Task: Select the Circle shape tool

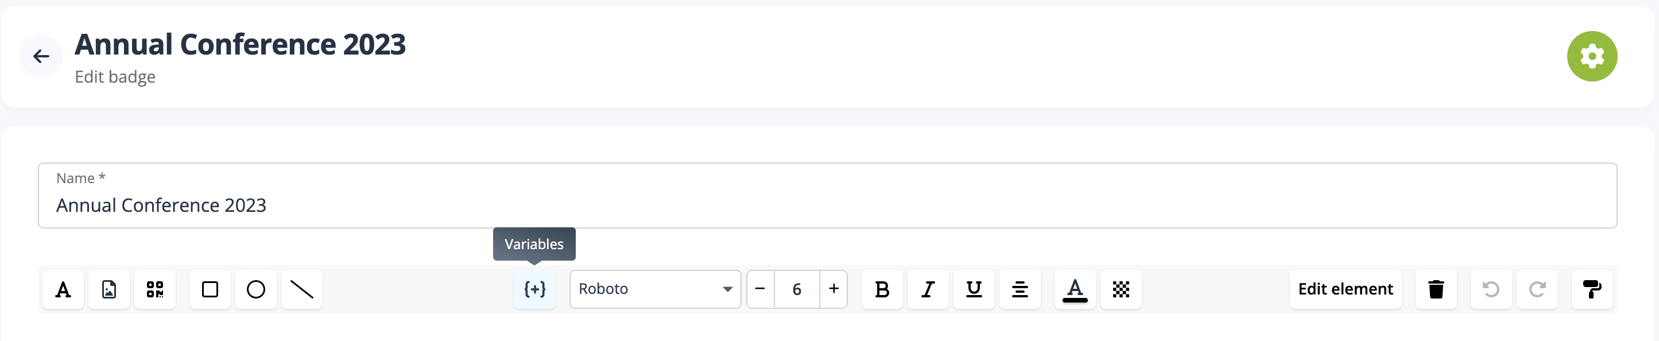Action: coord(255,289)
